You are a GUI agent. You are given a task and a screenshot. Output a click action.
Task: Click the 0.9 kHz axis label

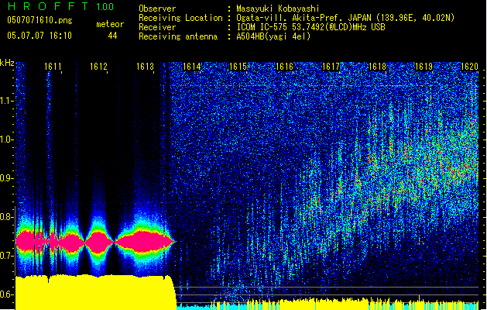[x=6, y=178]
